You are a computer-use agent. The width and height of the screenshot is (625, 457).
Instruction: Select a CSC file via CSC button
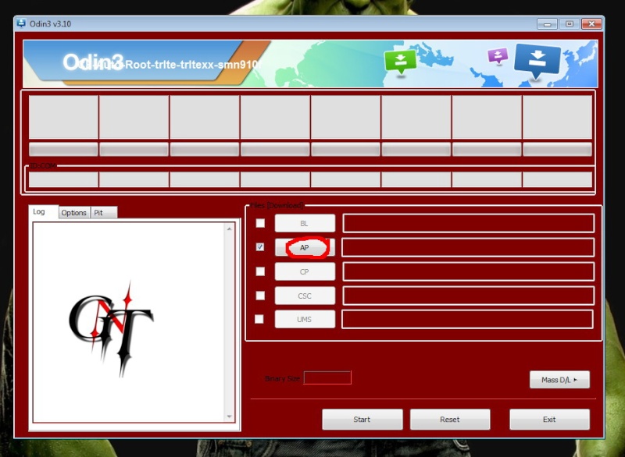pyautogui.click(x=305, y=296)
